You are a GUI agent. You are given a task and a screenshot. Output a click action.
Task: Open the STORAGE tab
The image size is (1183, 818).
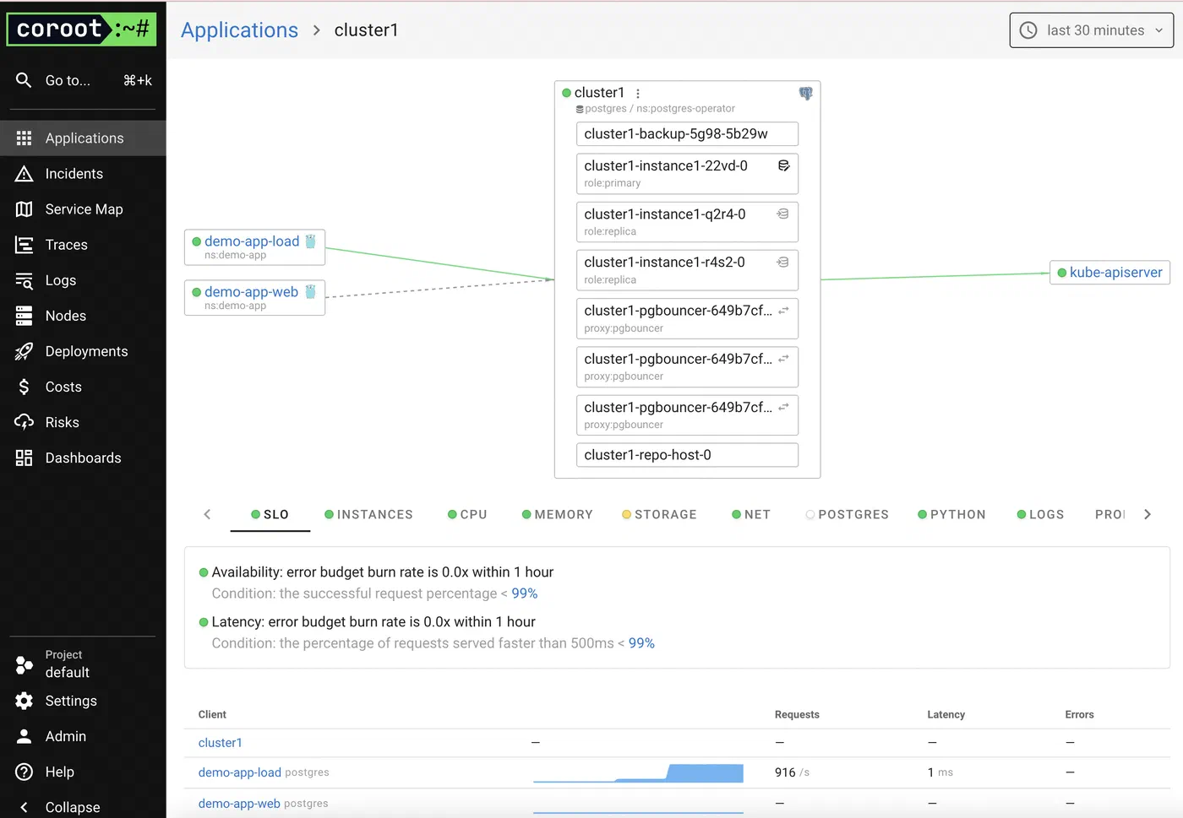(659, 514)
